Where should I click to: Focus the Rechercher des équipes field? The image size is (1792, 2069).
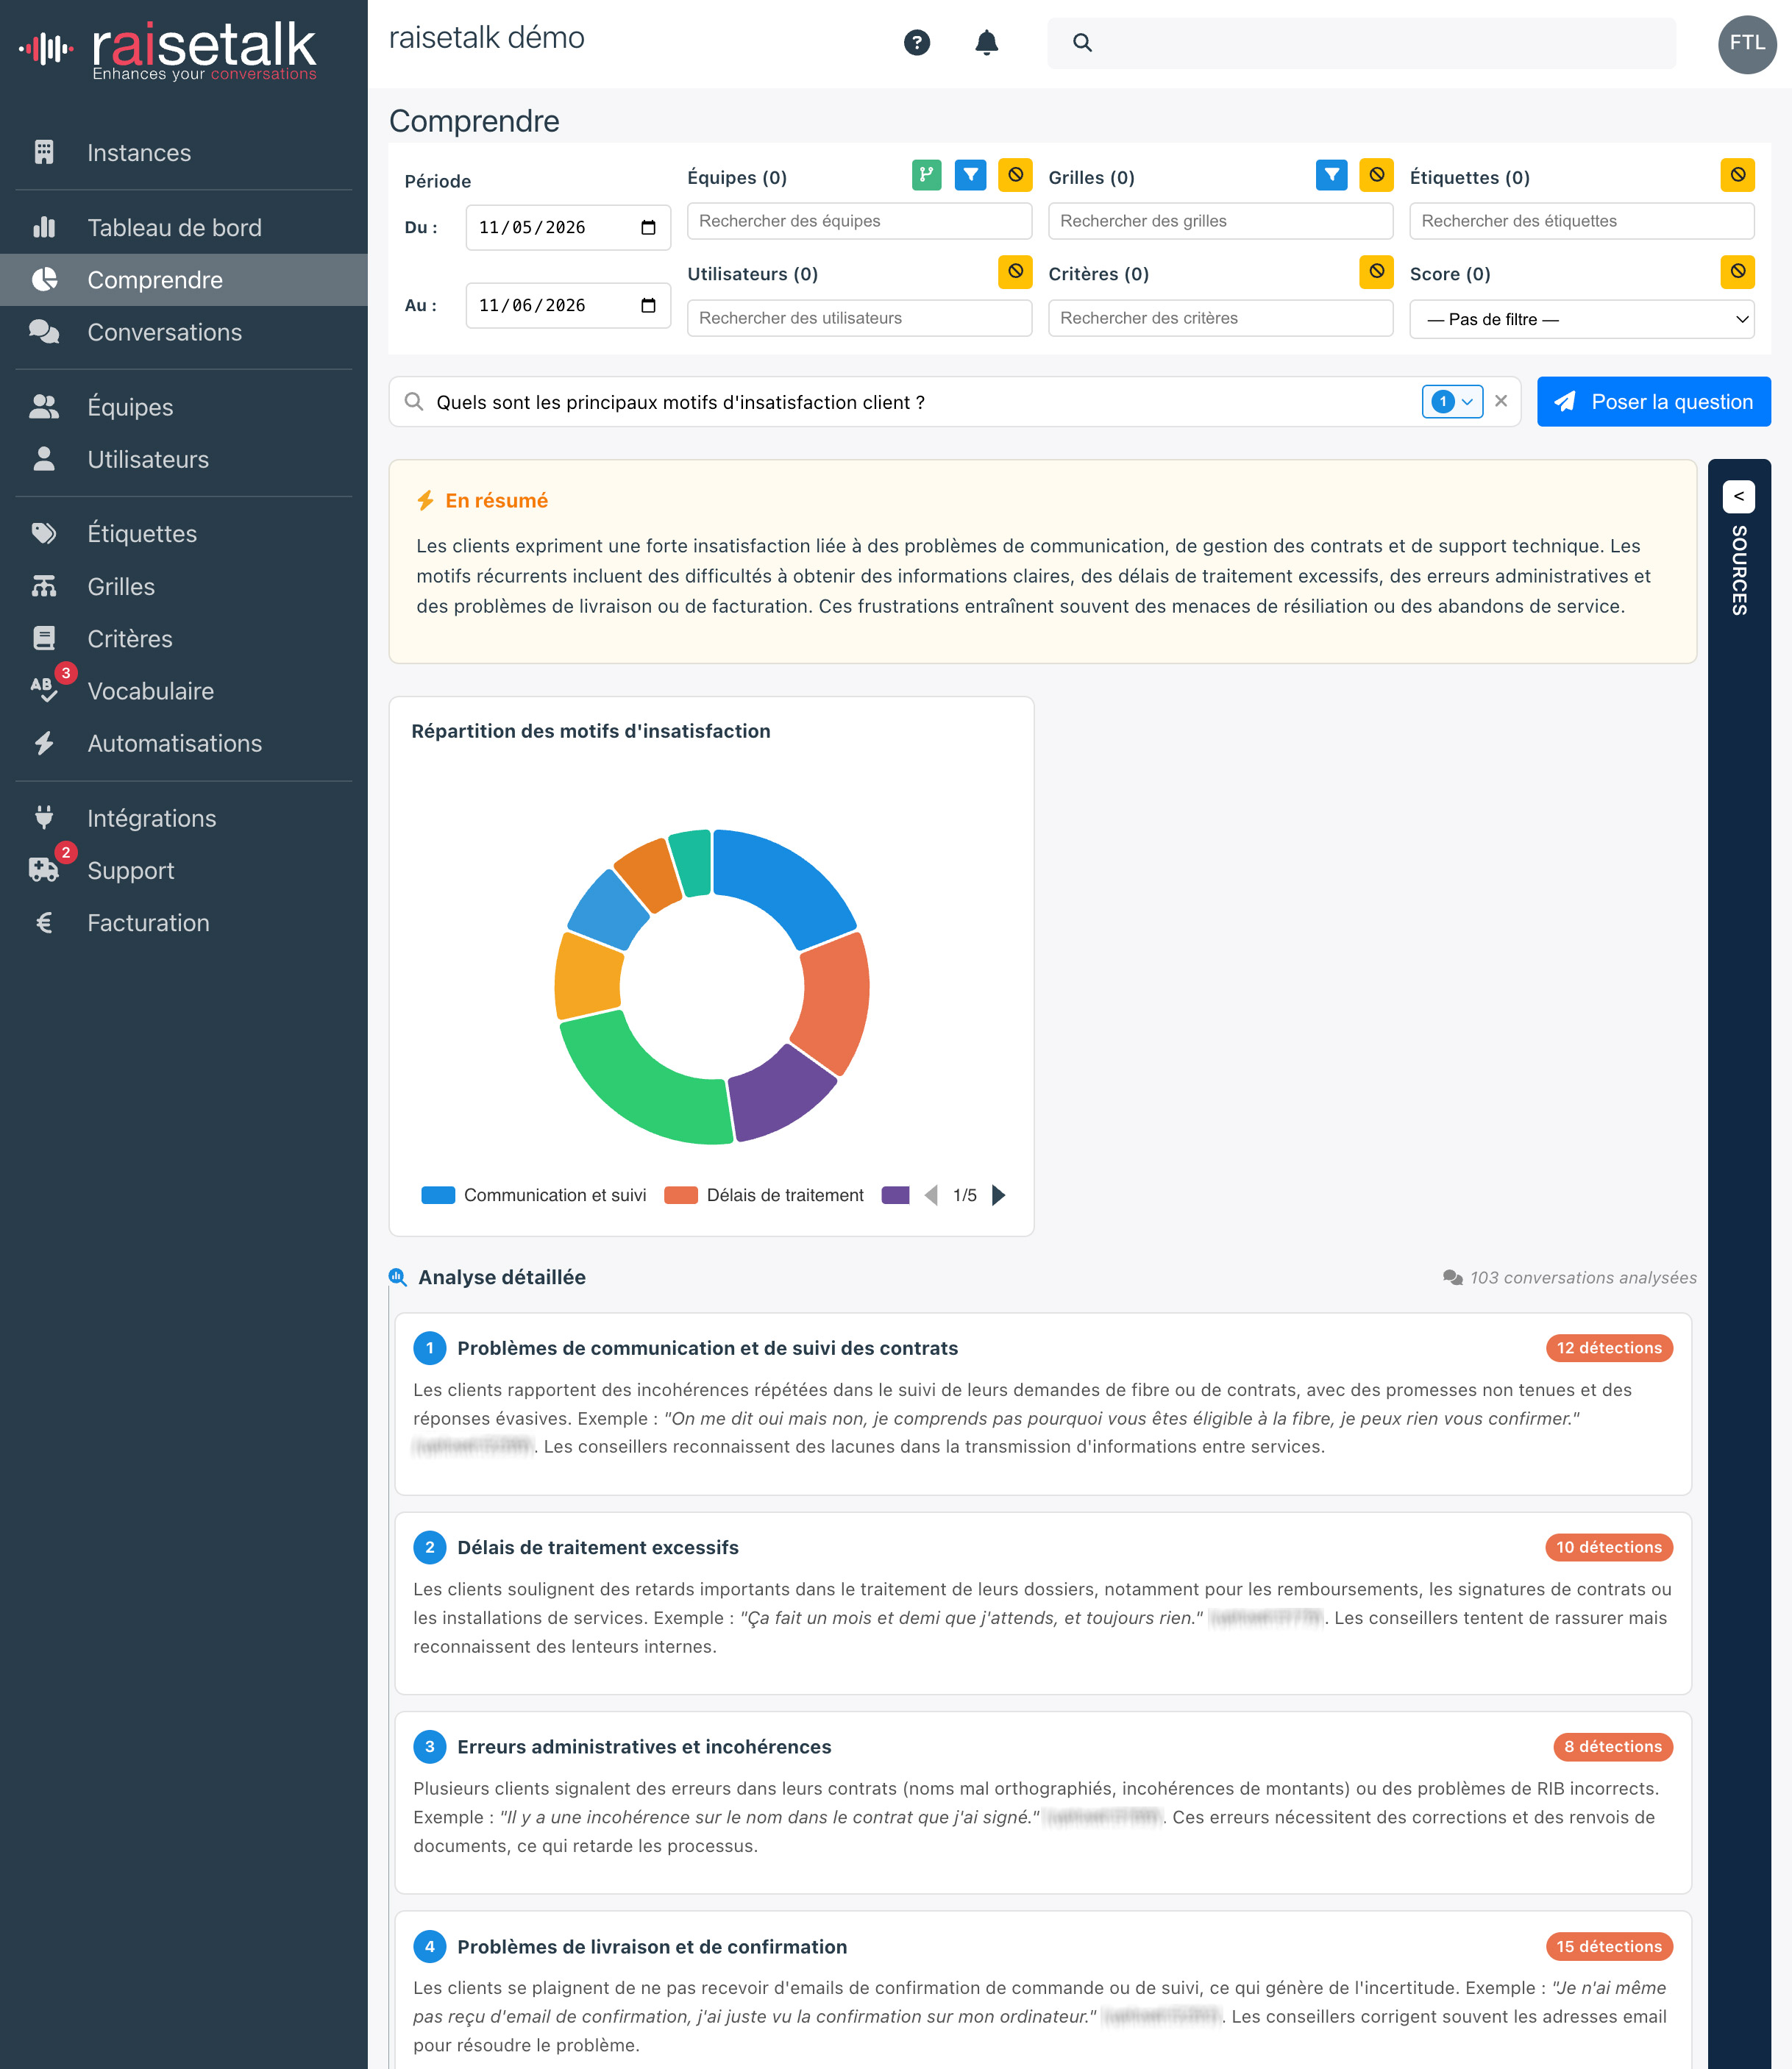859,221
